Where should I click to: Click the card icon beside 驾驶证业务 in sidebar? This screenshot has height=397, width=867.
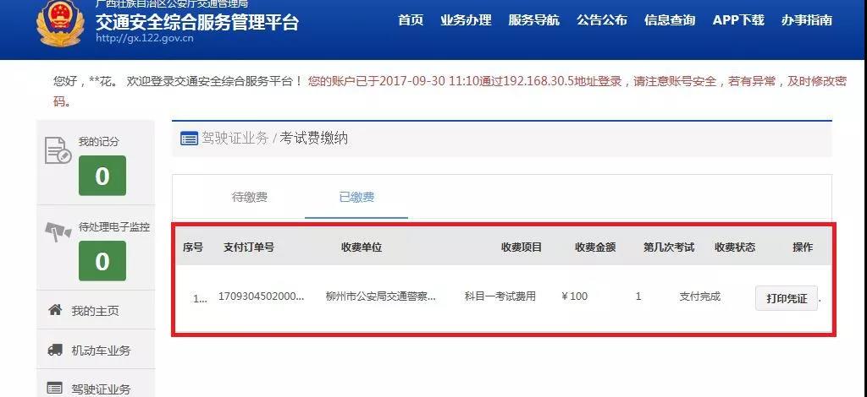click(x=55, y=389)
